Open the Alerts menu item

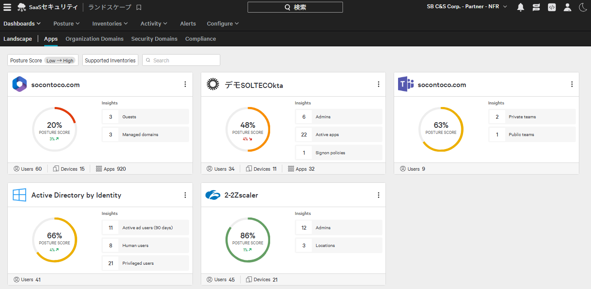(188, 23)
